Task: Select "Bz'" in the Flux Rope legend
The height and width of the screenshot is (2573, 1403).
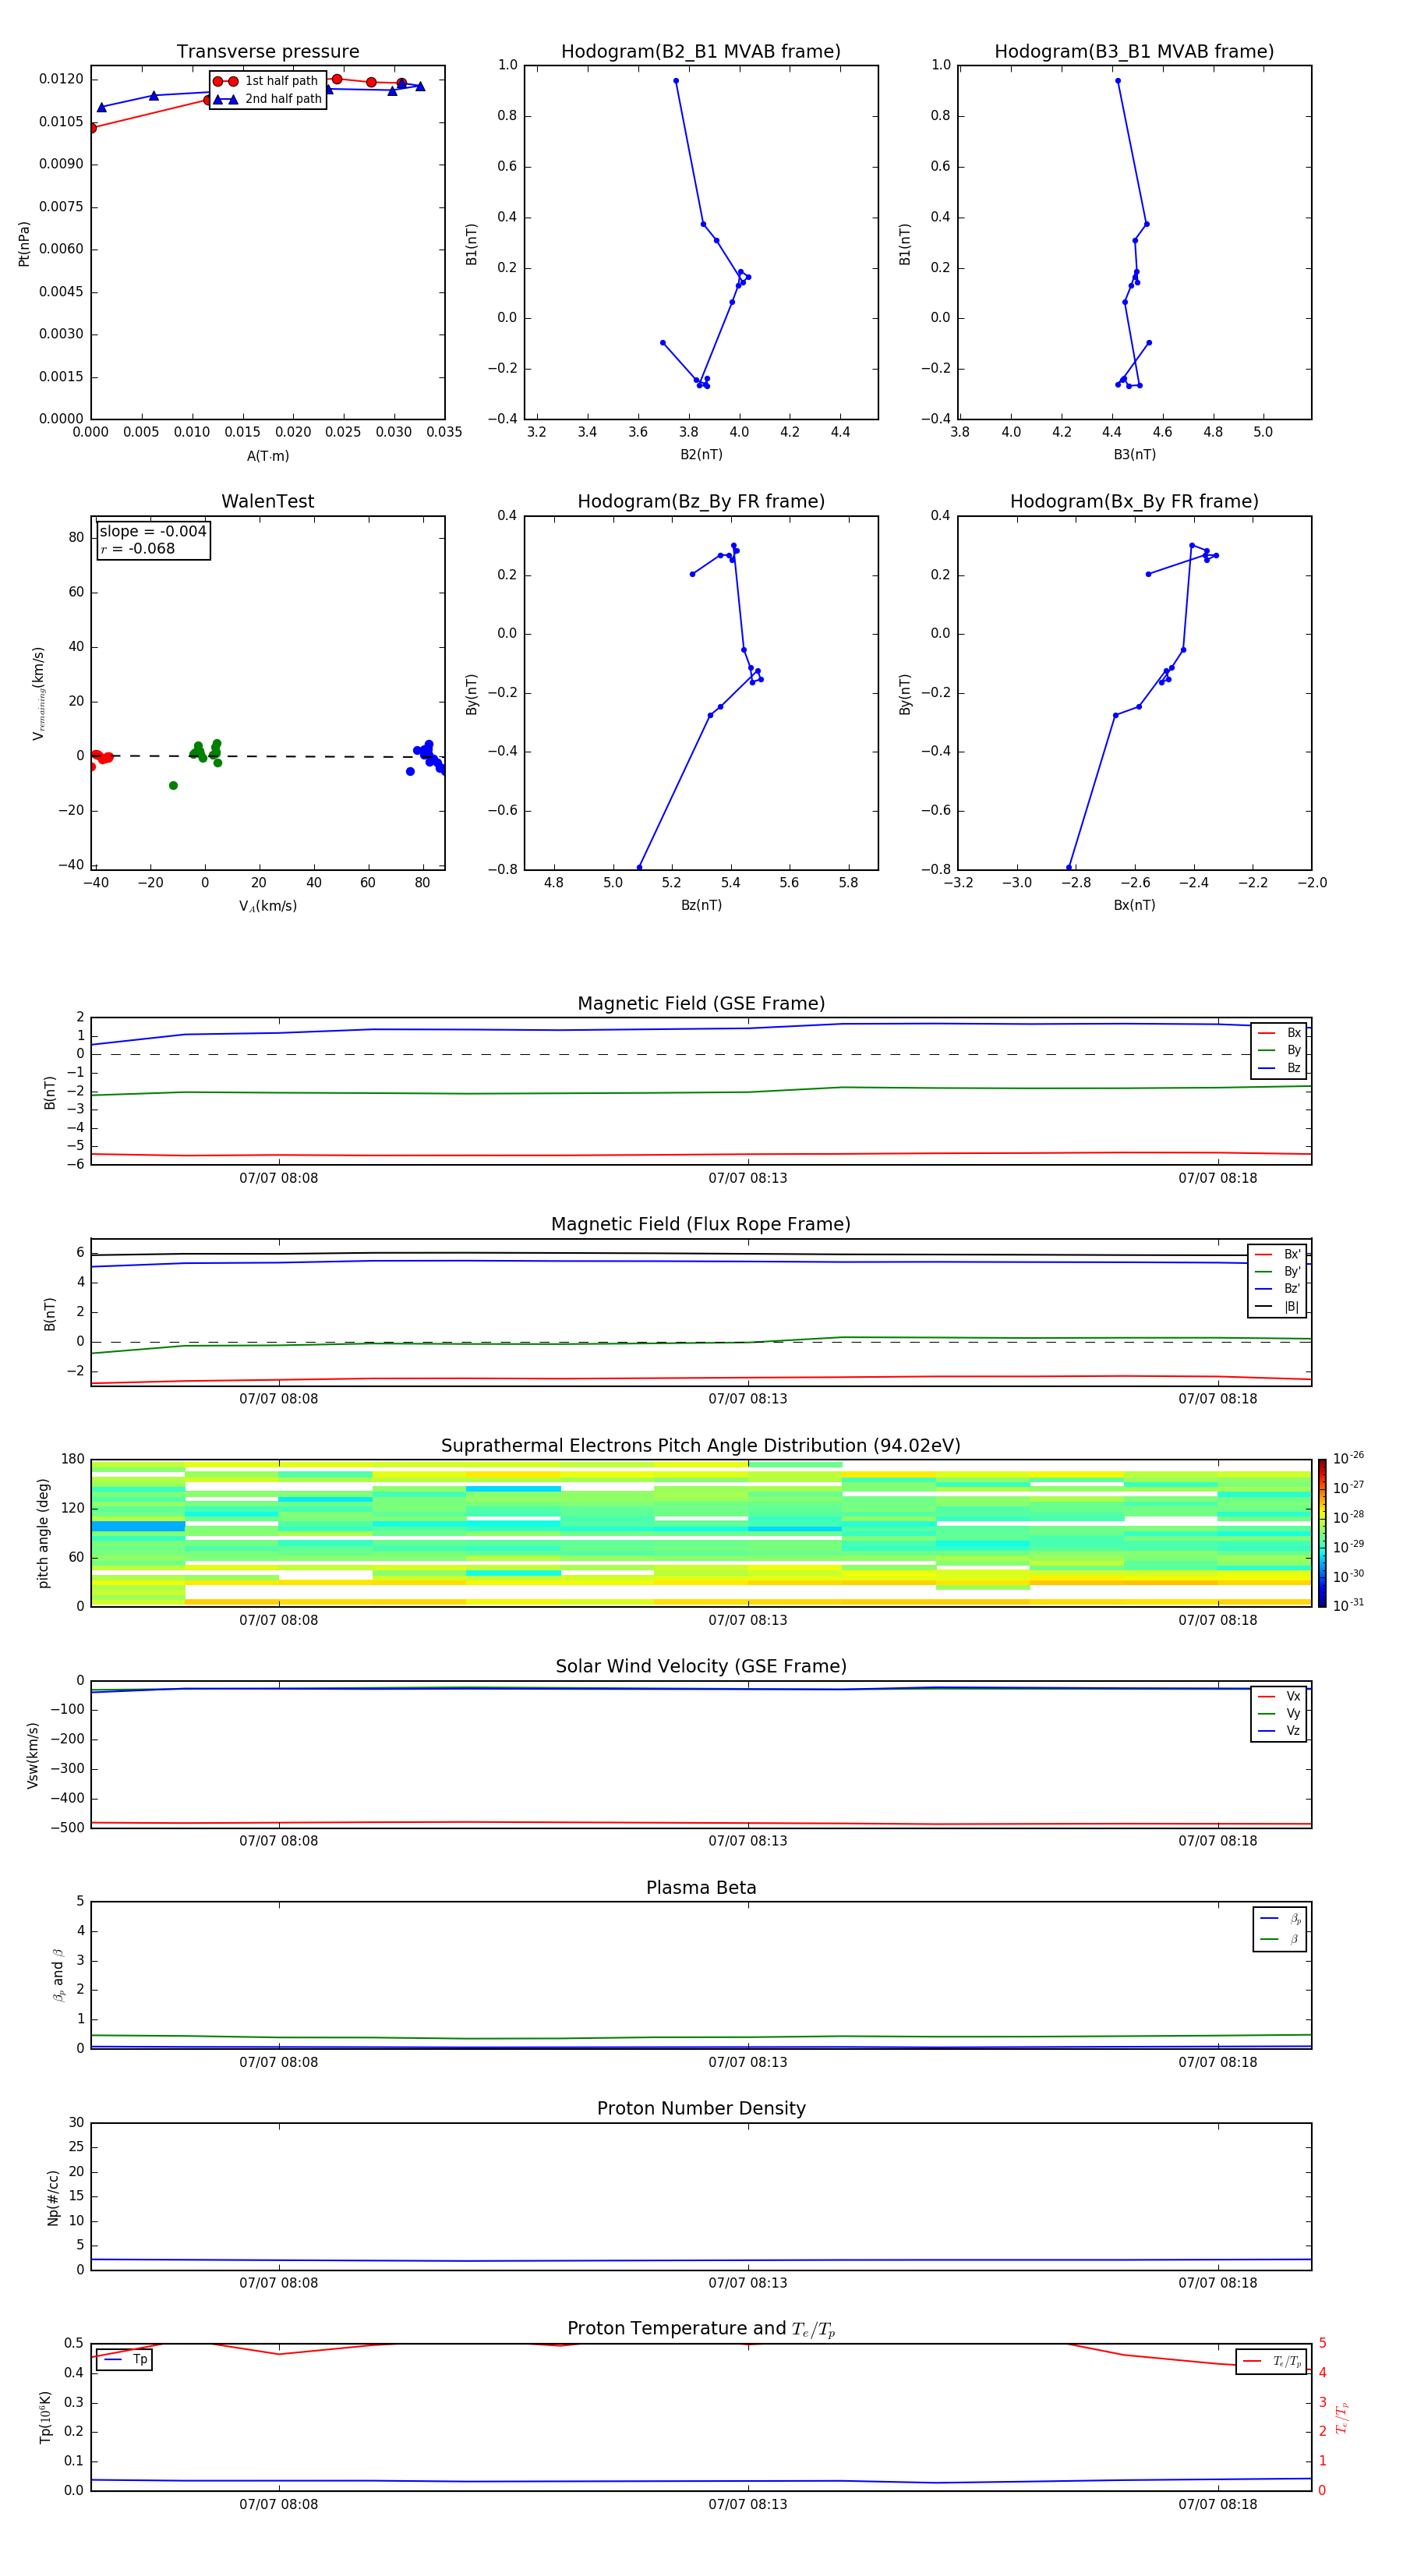Action: point(1278,1289)
